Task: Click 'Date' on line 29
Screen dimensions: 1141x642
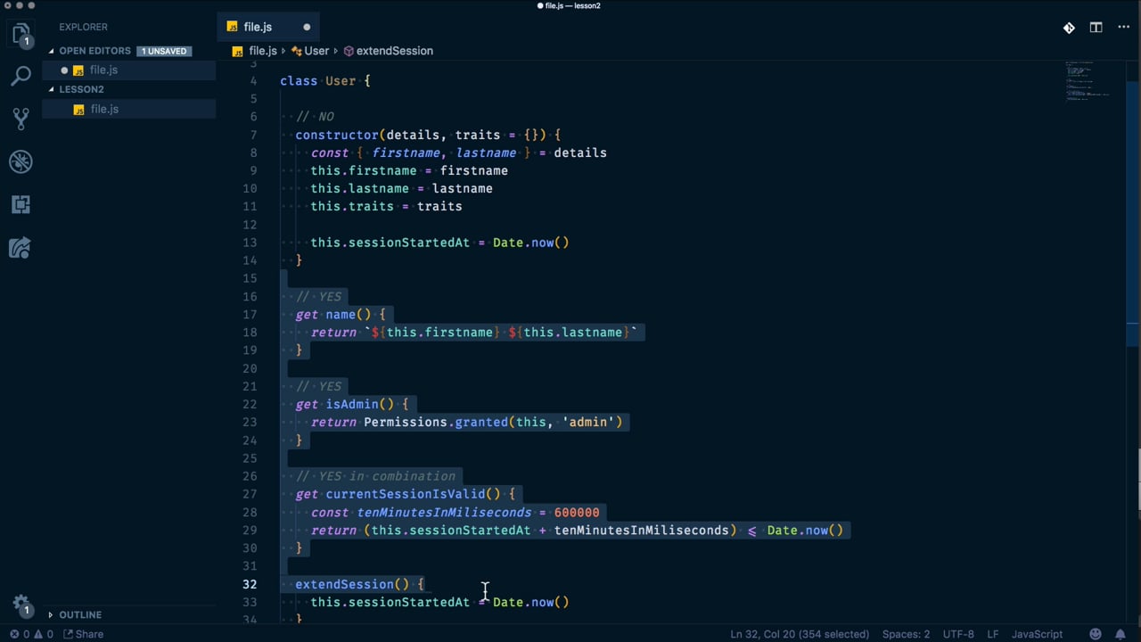Action: (x=782, y=530)
